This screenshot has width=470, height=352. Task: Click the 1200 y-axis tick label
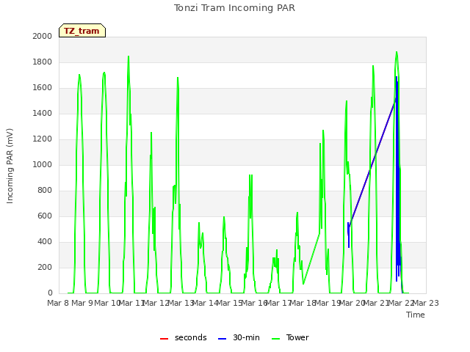pos(43,139)
